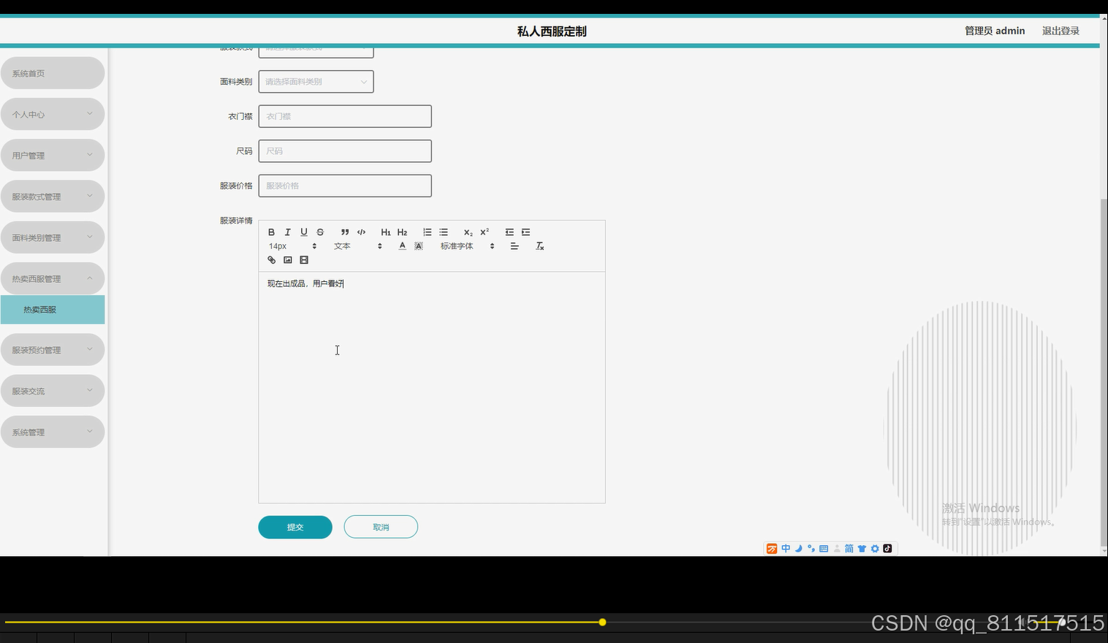The height and width of the screenshot is (643, 1108).
Task: Toggle strikethrough formatting in the editor
Action: [x=320, y=232]
